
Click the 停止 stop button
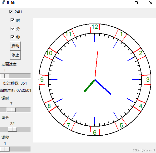pyautogui.click(x=15, y=55)
